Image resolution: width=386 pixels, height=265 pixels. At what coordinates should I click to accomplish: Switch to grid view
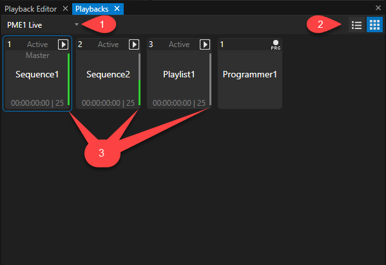click(x=374, y=25)
